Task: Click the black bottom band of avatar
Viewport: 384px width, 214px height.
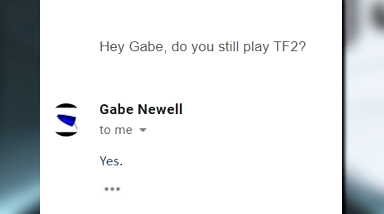Action: click(66, 134)
